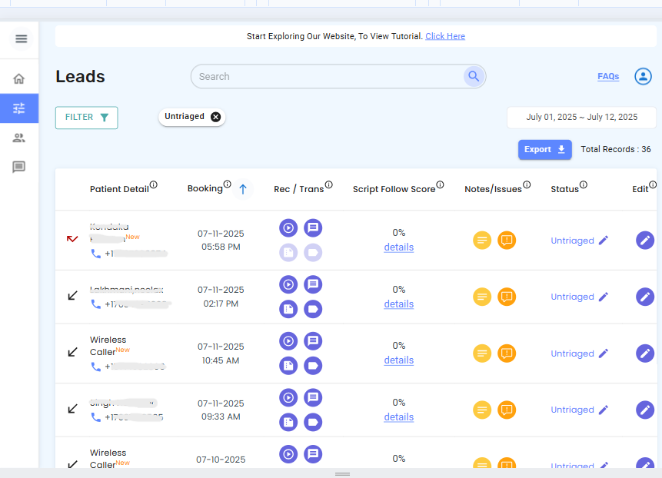Open notes for the 09:33 AM lead
Image resolution: width=662 pixels, height=478 pixels.
(482, 410)
